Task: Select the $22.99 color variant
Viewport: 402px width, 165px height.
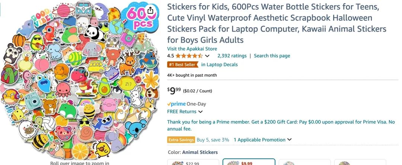Action: click(x=193, y=162)
